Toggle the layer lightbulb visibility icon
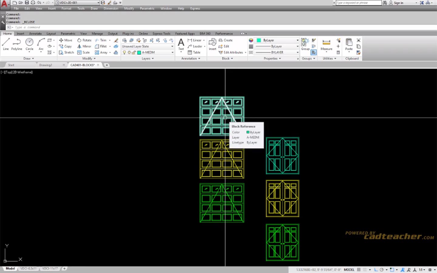The image size is (437, 273). coord(124,52)
